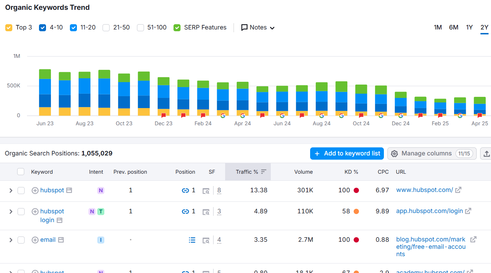
Task: Uncheck the Top 3 positions checkbox
Action: pos(9,28)
